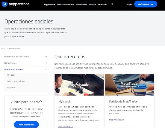
Task: Collapse Operaciones sociales minus icon
Action: pyautogui.click(x=46, y=69)
